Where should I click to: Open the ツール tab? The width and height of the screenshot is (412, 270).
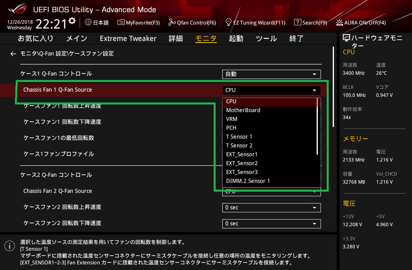tap(266, 39)
